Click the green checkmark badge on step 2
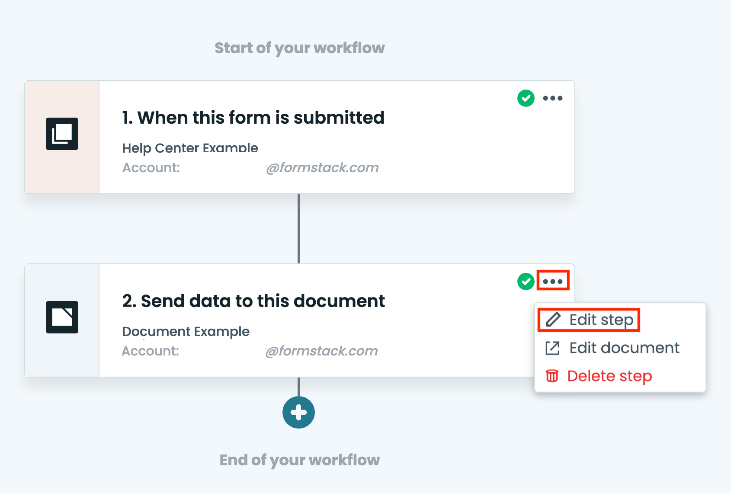 [x=526, y=282]
